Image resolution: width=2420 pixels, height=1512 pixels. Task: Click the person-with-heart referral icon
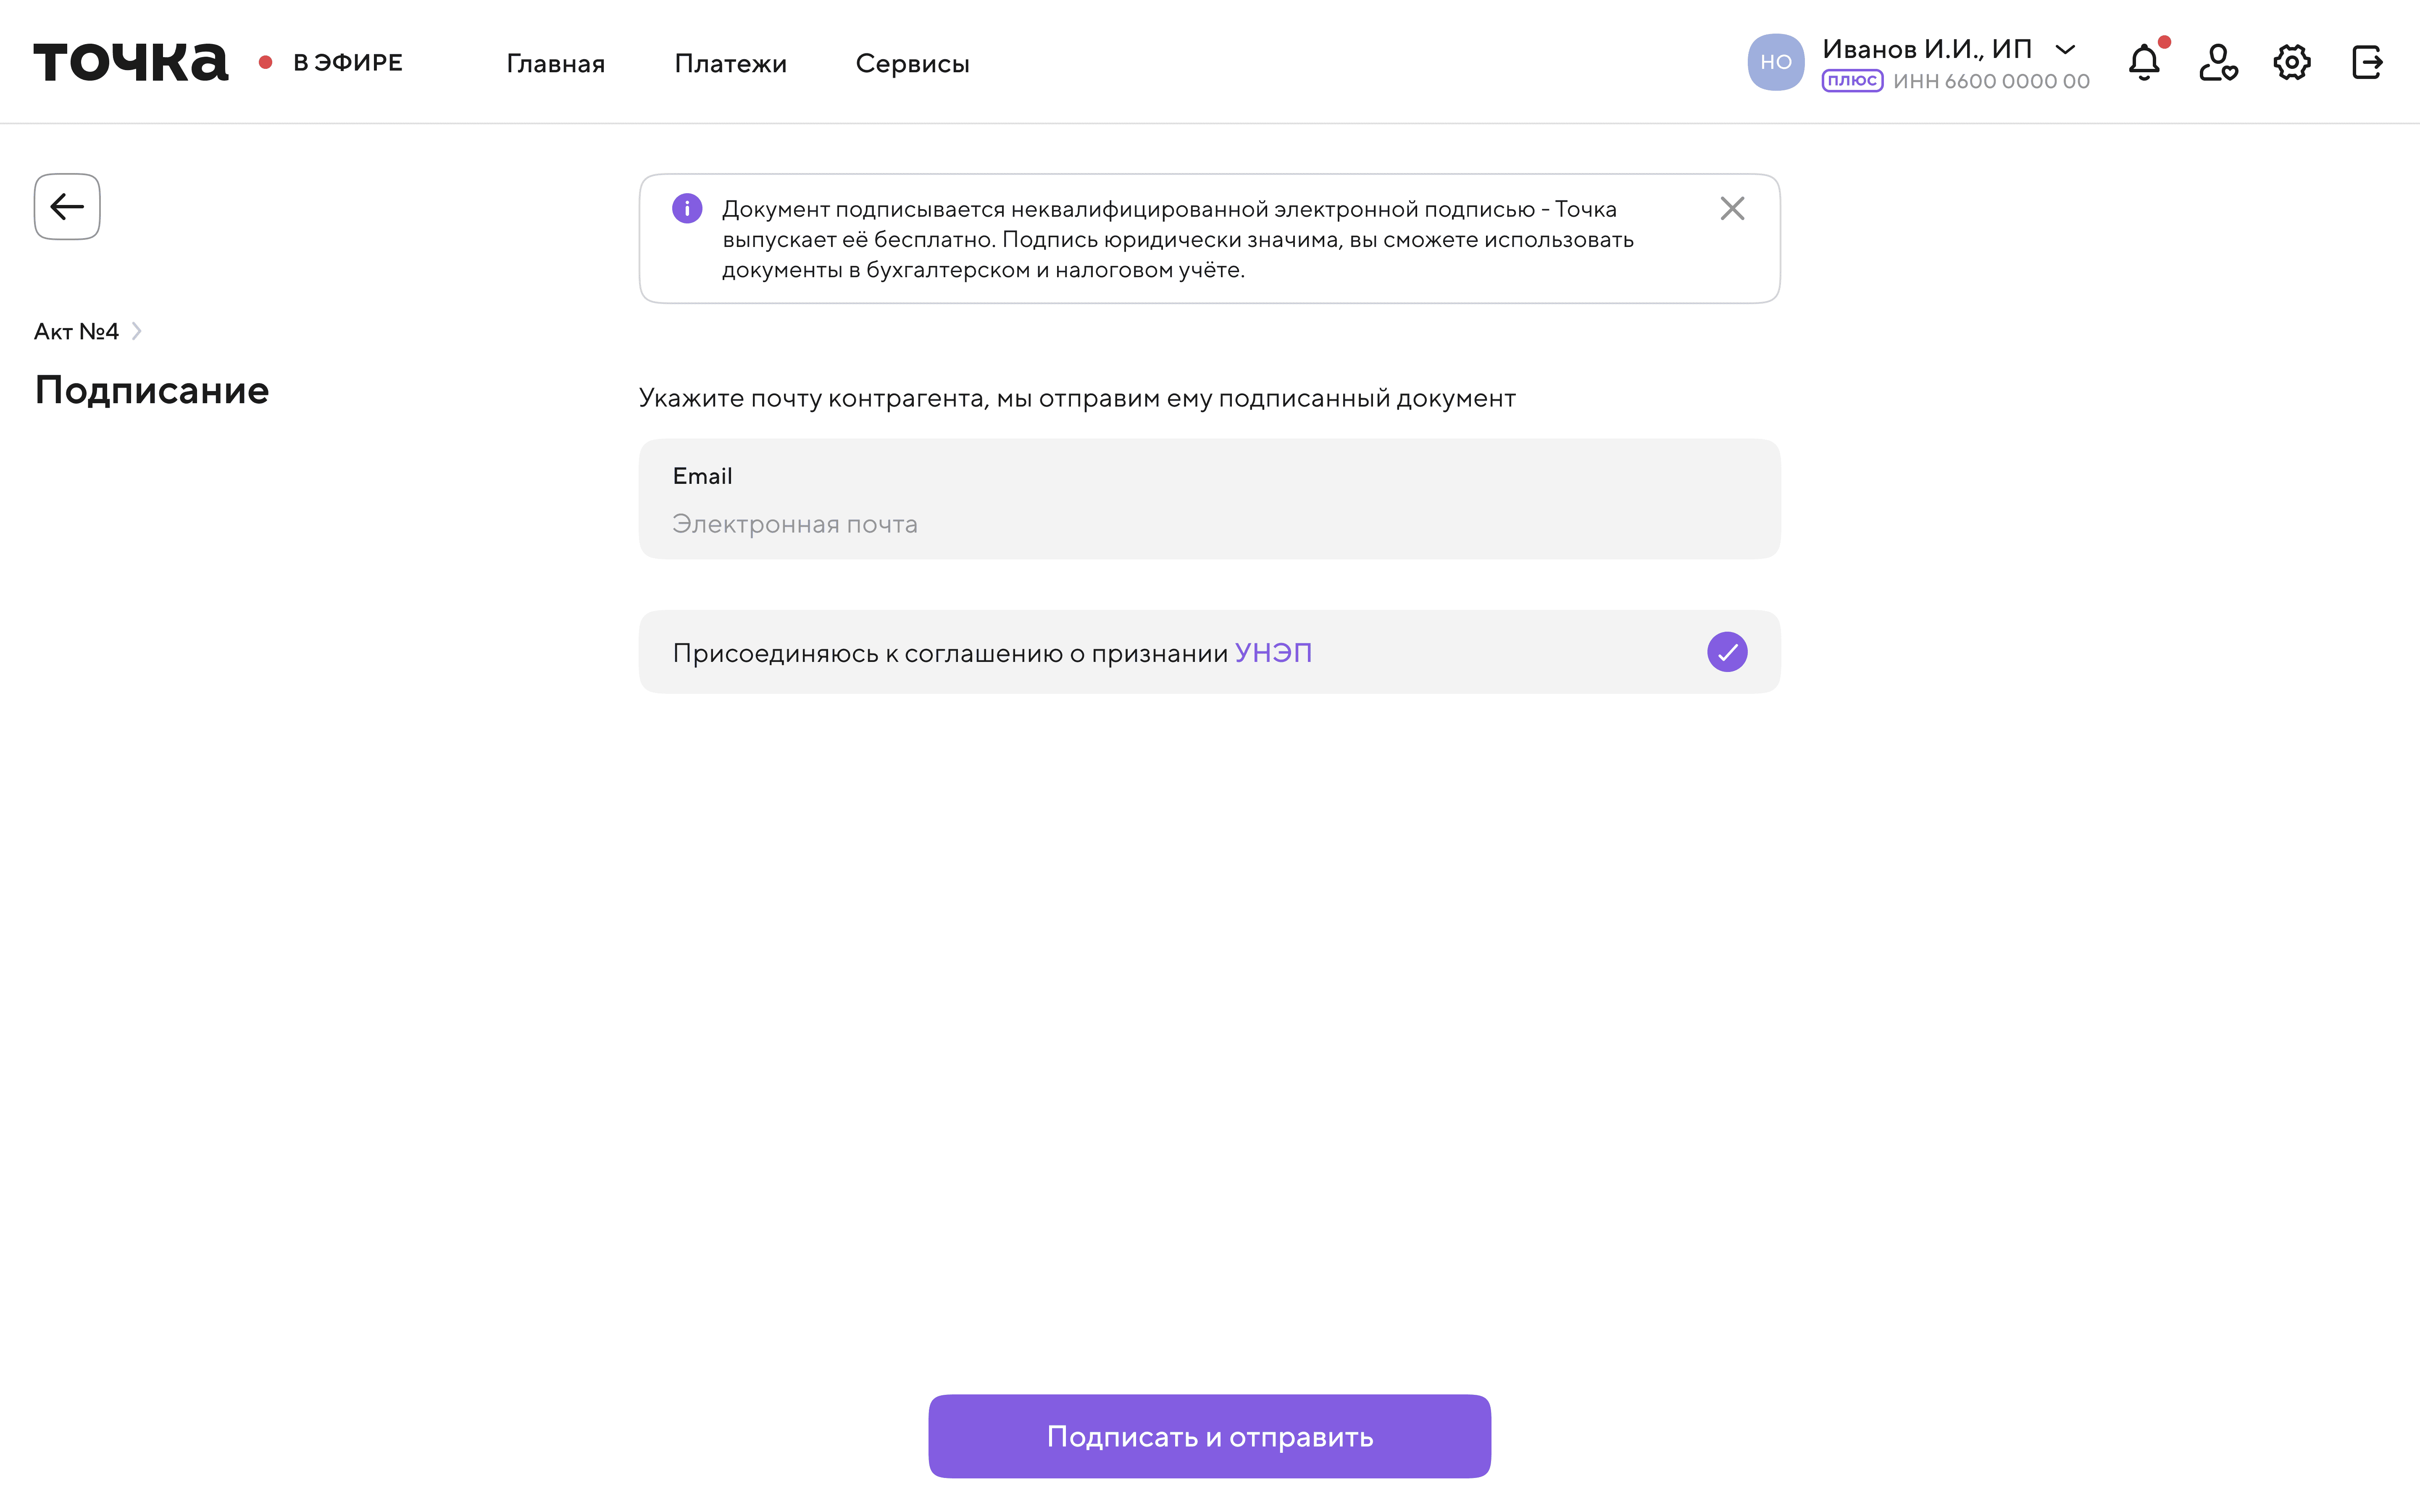(x=2218, y=62)
